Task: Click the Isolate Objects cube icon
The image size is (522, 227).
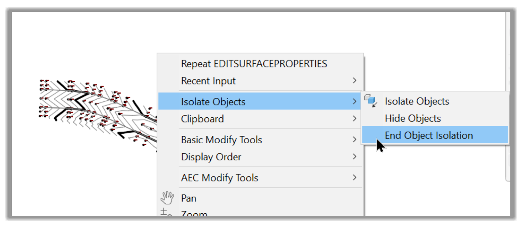Action: (x=370, y=101)
